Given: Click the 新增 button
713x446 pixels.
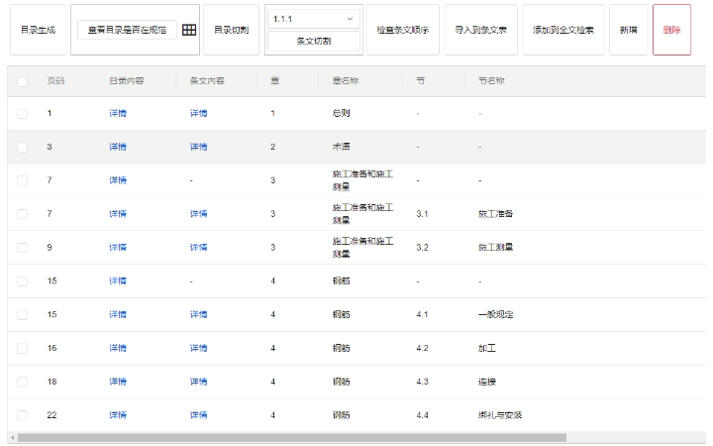Looking at the screenshot, I should point(629,30).
